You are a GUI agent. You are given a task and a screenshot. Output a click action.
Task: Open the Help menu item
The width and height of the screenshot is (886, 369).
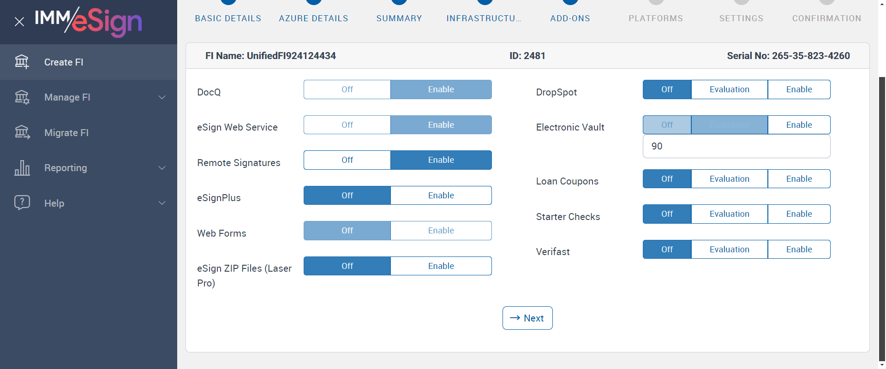point(89,203)
